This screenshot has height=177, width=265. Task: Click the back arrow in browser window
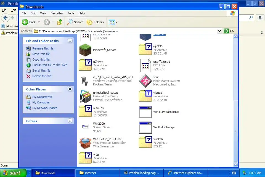tap(6, 18)
